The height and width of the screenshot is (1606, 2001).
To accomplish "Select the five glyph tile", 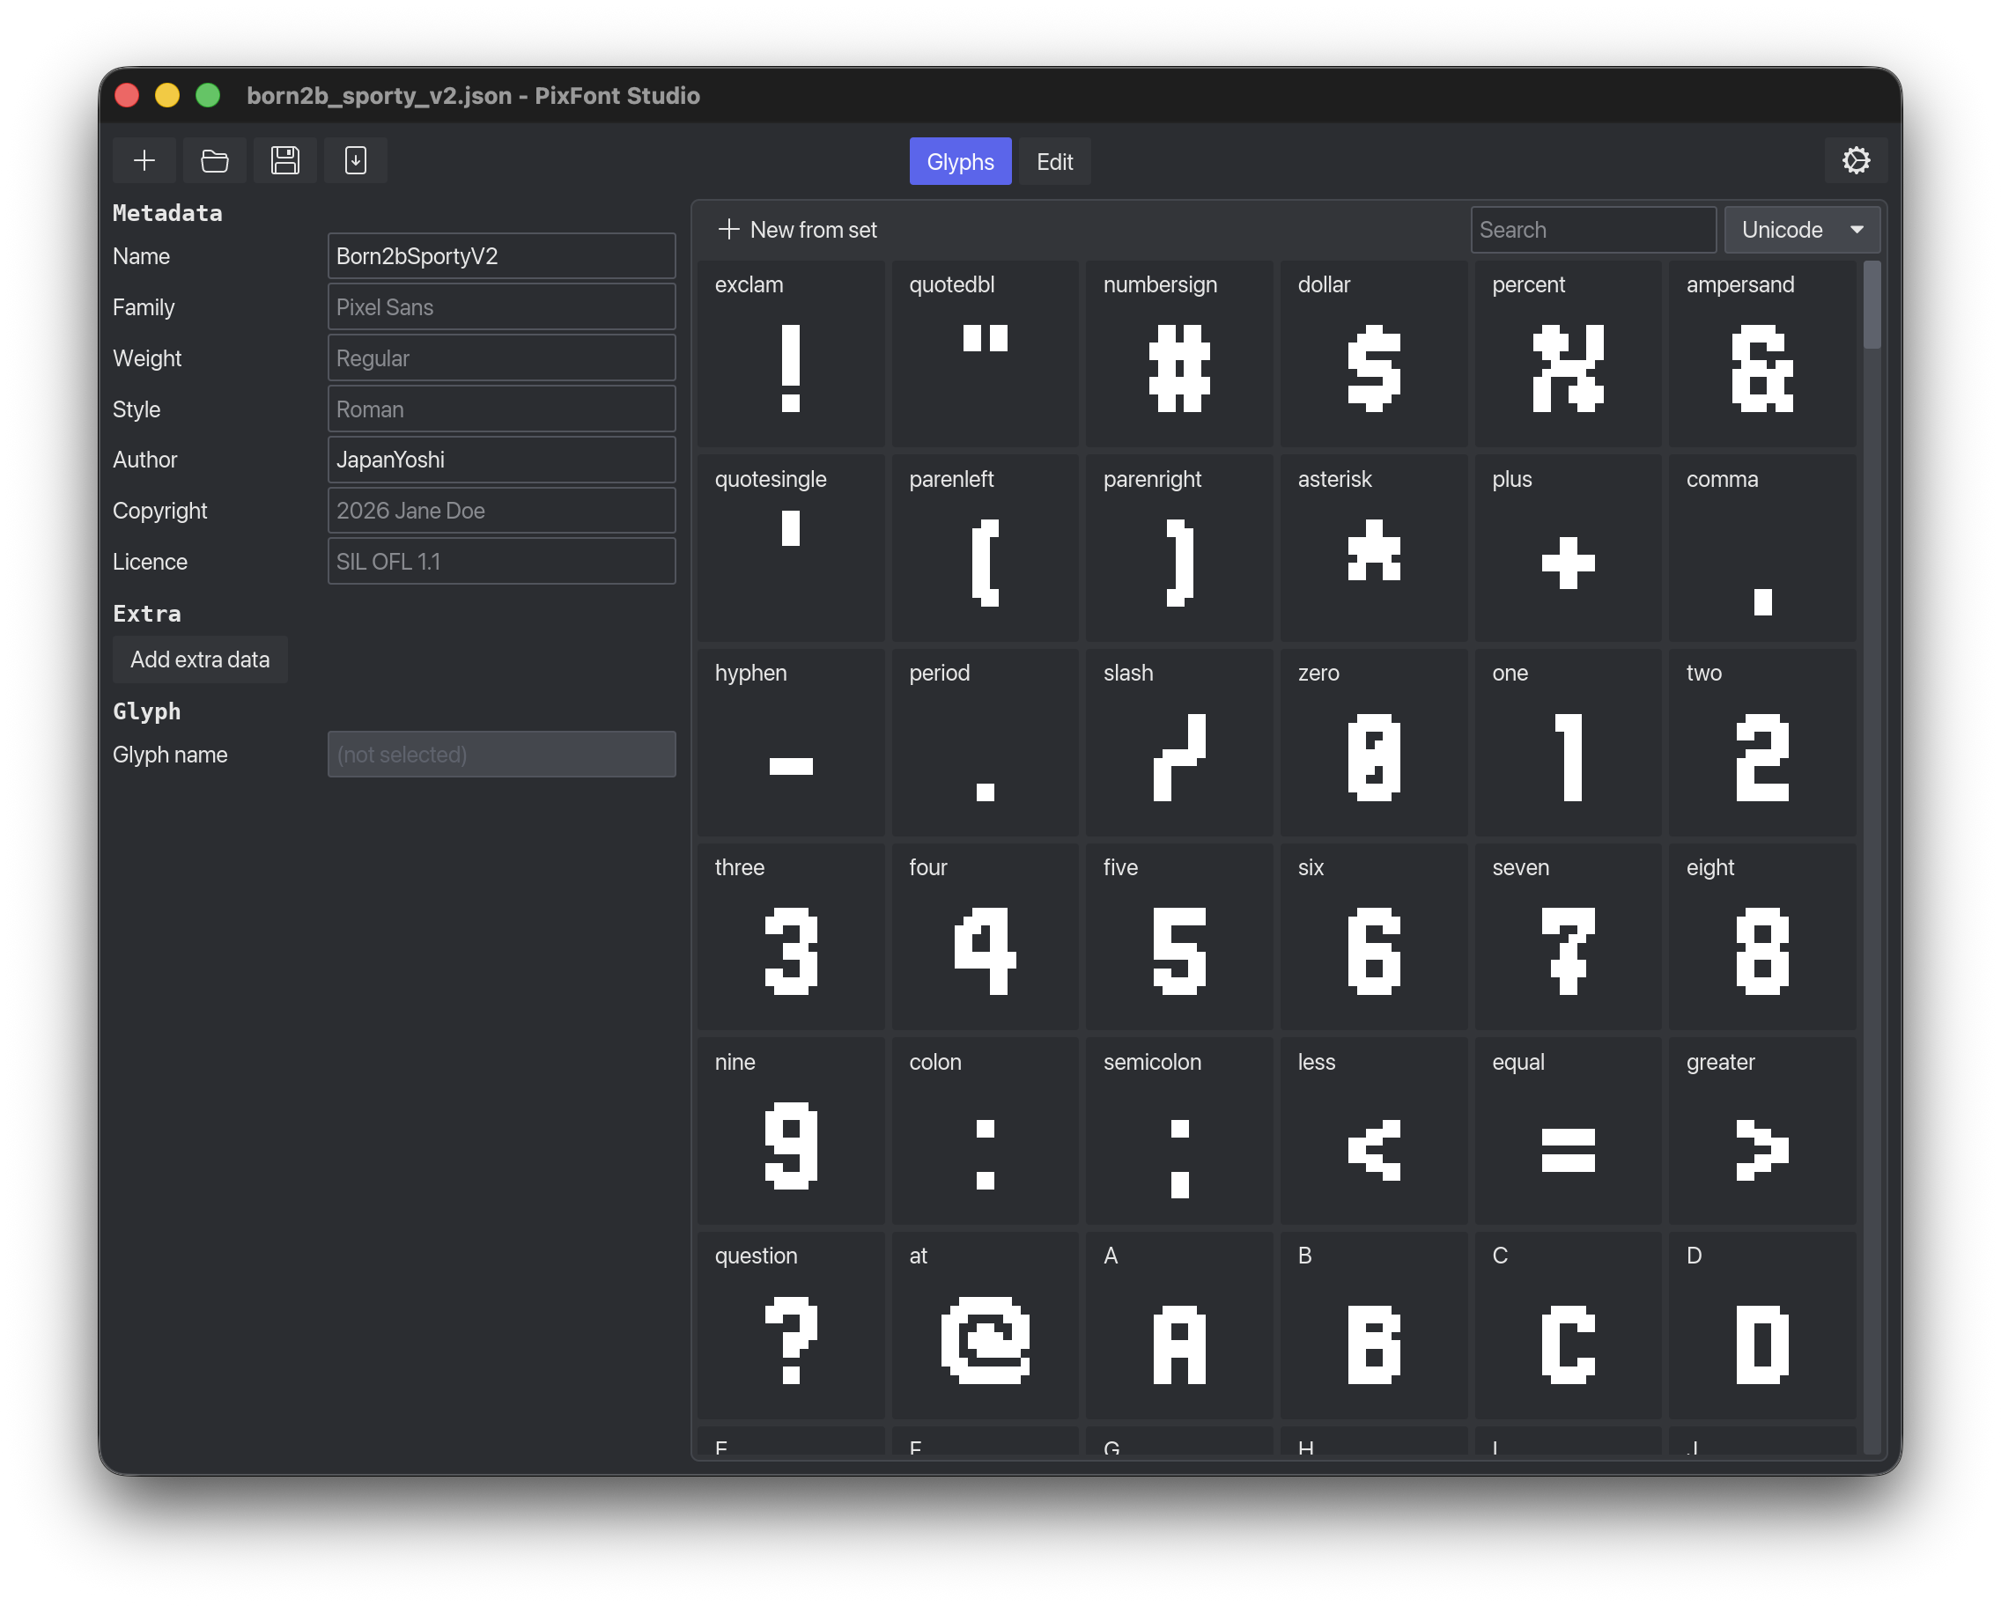I will click(1178, 936).
